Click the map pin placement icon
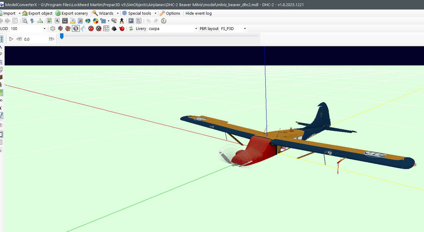Screen dimensions: 424x232 tap(32, 21)
